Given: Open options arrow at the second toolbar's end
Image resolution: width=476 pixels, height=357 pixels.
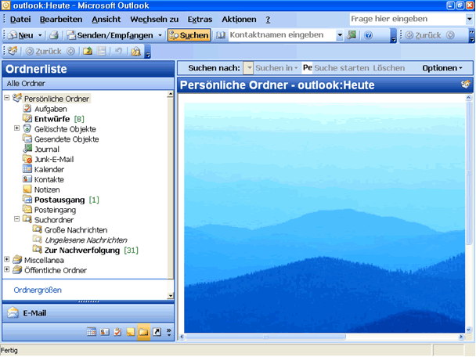Looking at the screenshot, I should [148, 52].
